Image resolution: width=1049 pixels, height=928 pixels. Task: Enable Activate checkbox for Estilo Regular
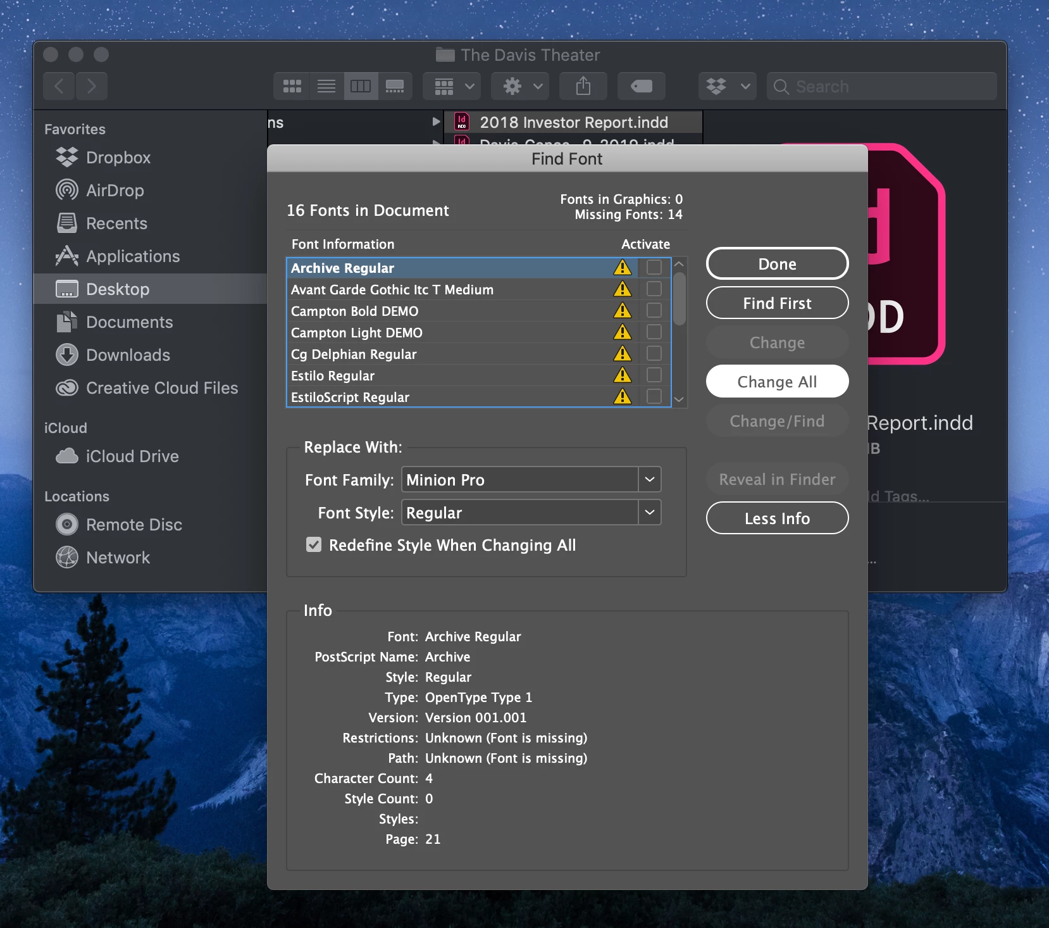click(654, 375)
